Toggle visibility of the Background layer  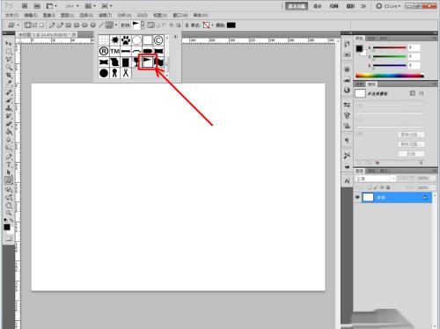[x=357, y=197]
